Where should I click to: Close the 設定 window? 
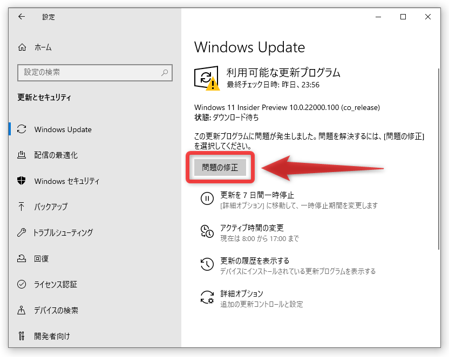(428, 17)
